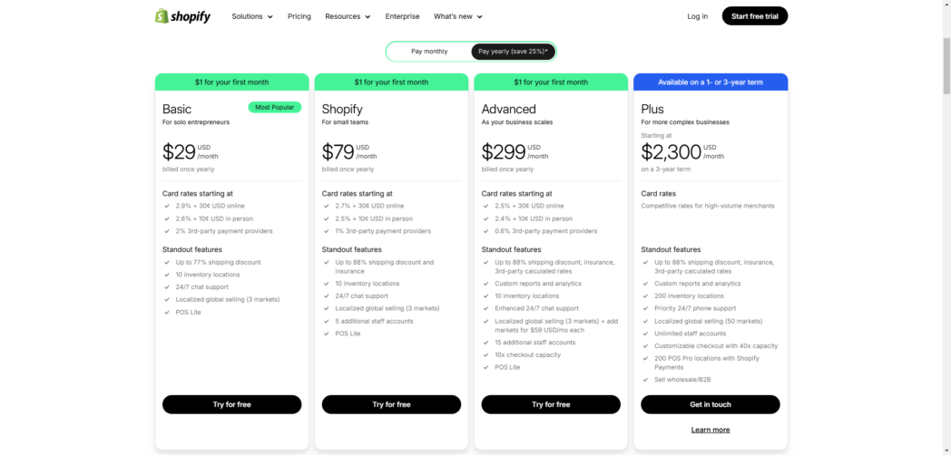Click checkmark icon beside POS Lite in Basic
Viewport: 951px width, 455px height.
[x=167, y=313]
